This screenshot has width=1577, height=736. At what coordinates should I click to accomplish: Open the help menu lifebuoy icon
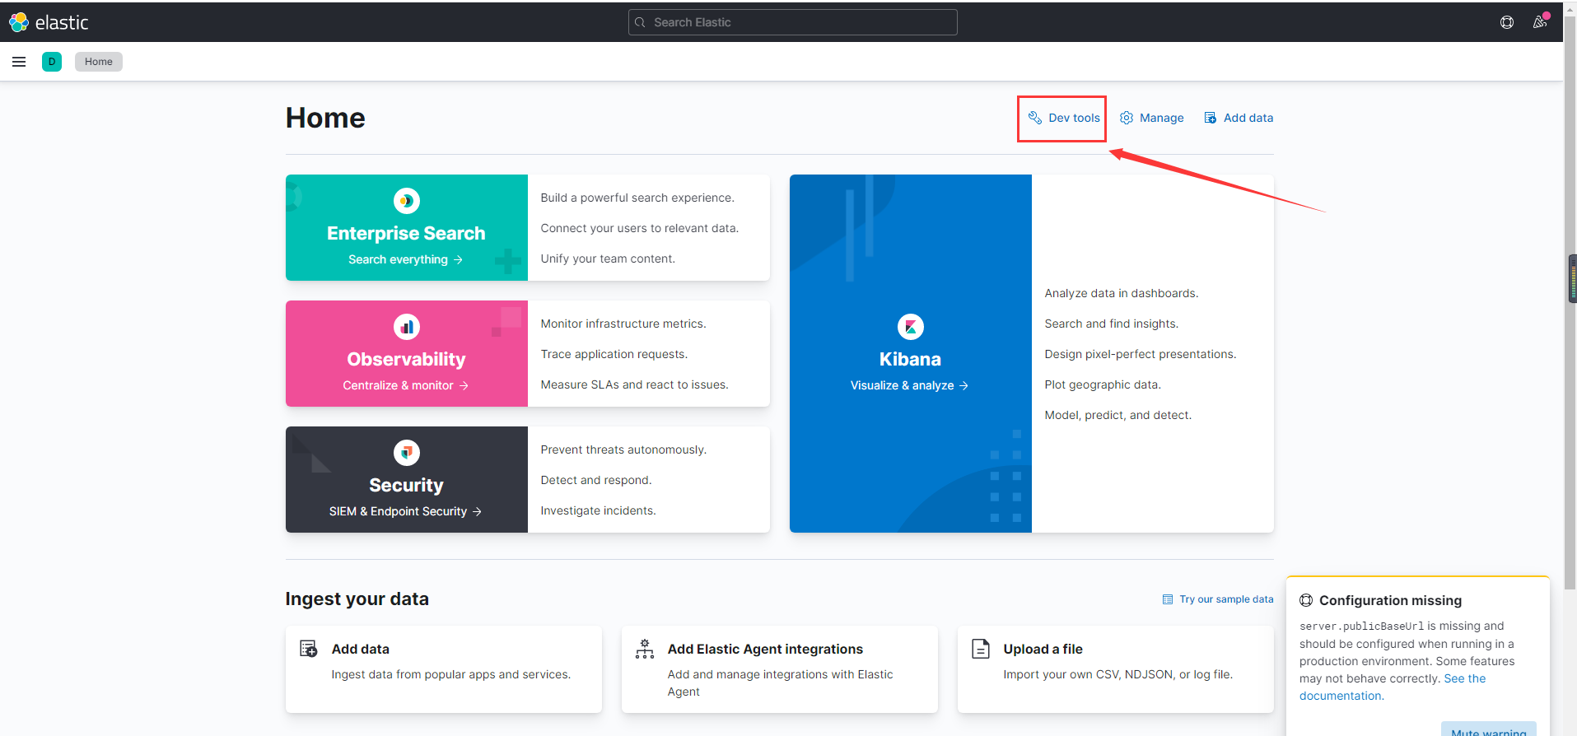coord(1507,22)
